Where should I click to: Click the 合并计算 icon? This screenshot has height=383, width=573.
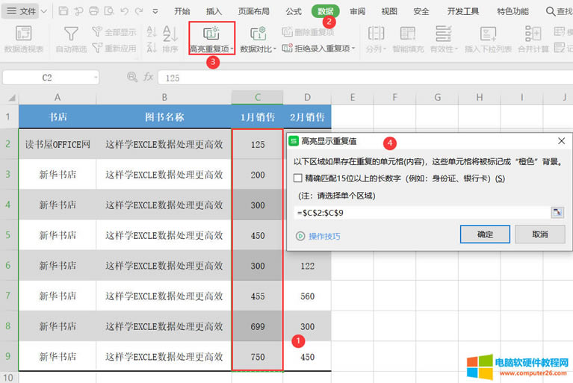pyautogui.click(x=533, y=34)
